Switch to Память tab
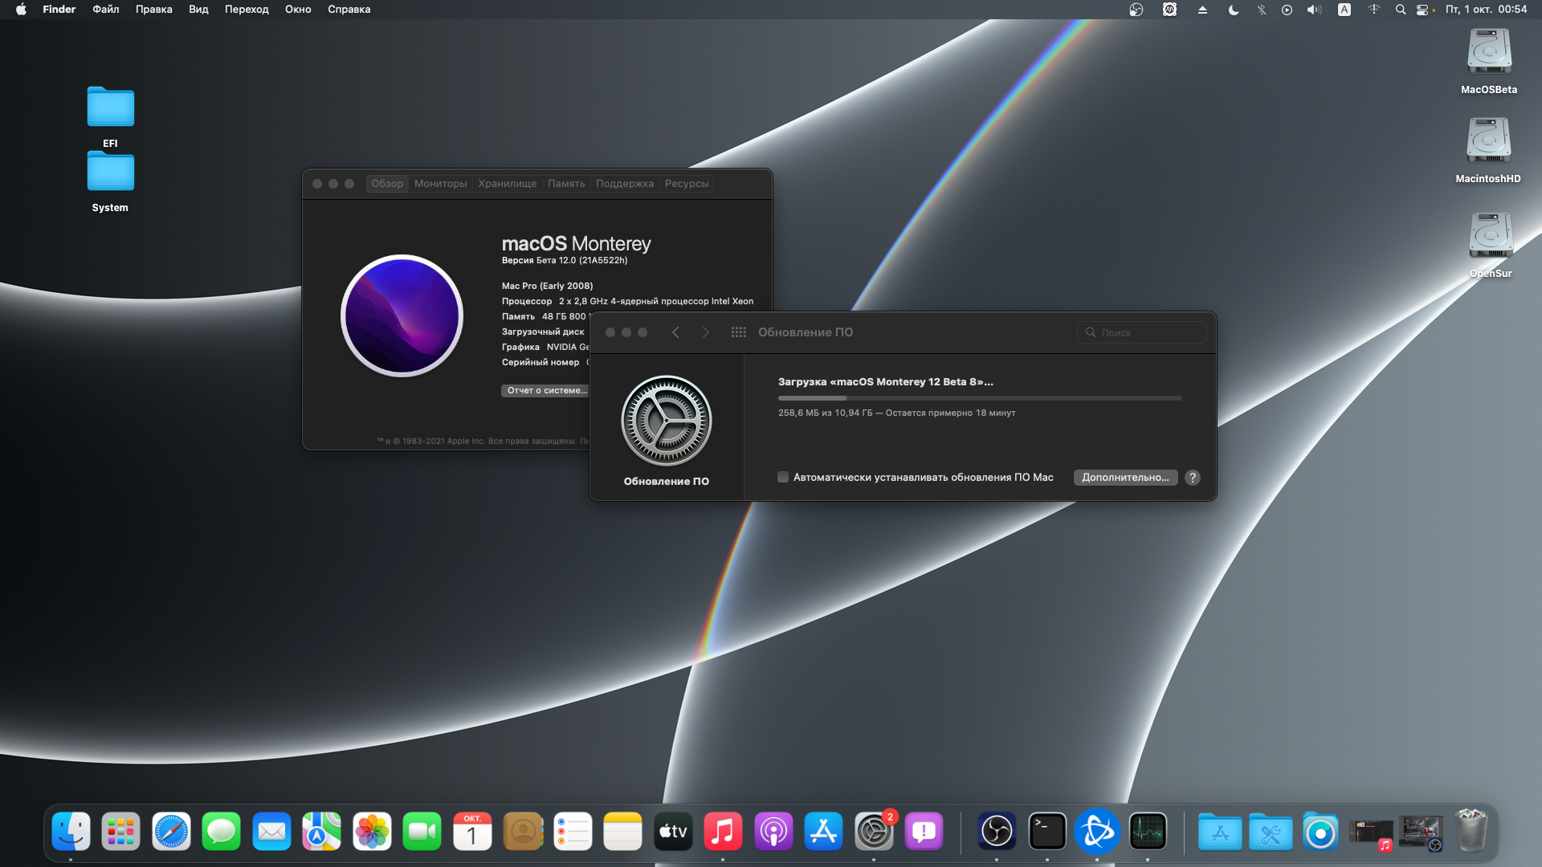 [x=566, y=184]
